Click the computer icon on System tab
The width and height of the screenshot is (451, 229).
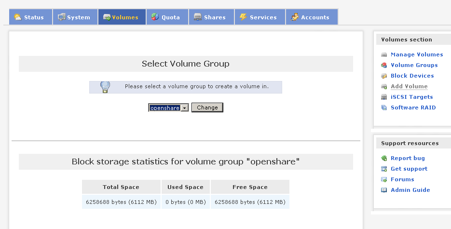[62, 17]
